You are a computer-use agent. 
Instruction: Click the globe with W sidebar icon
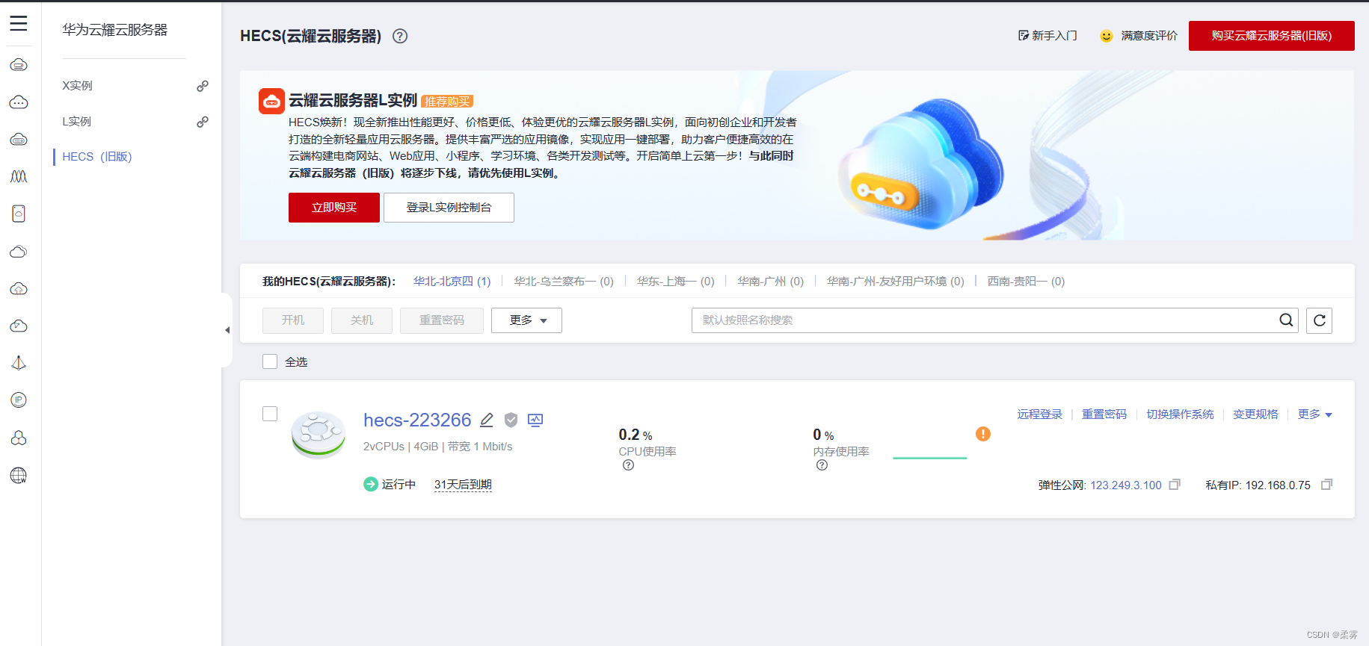point(19,475)
